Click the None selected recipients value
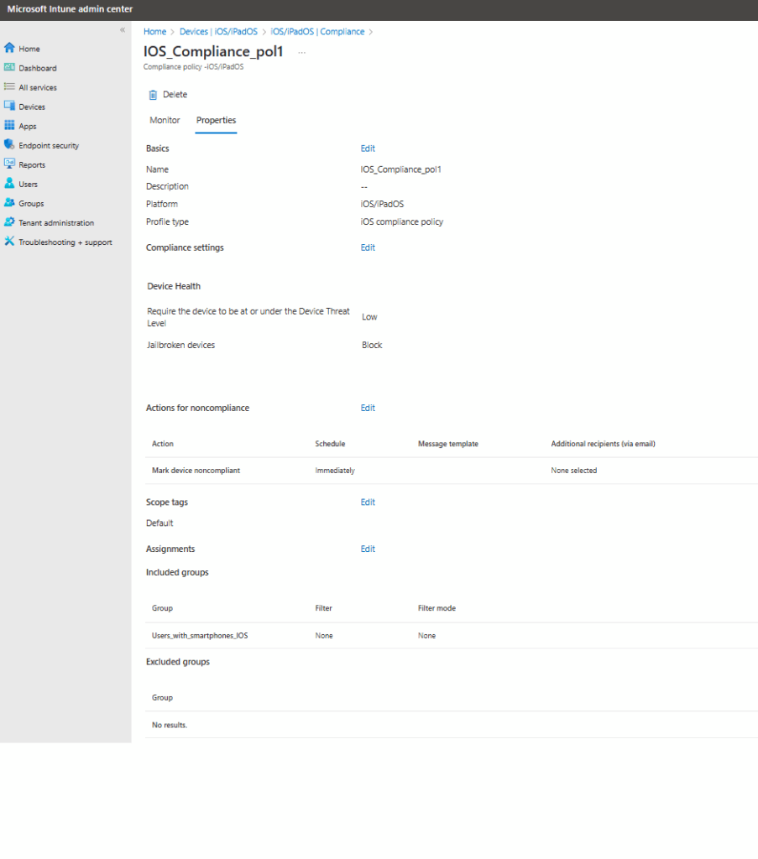 (x=574, y=471)
